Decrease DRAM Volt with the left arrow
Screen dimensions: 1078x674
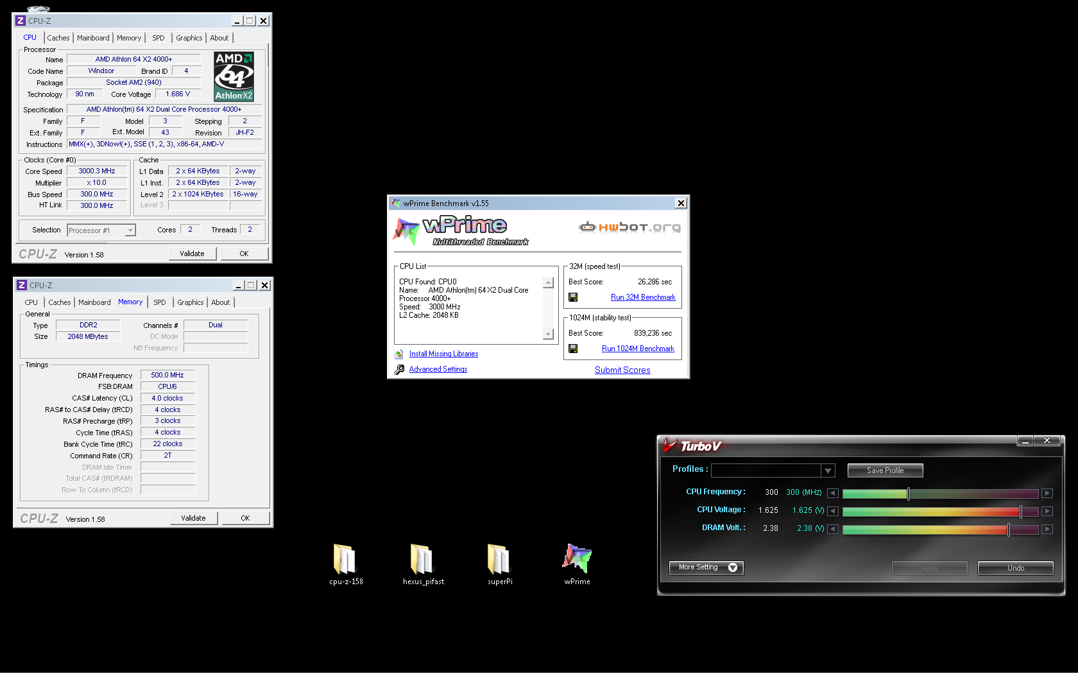click(x=833, y=529)
